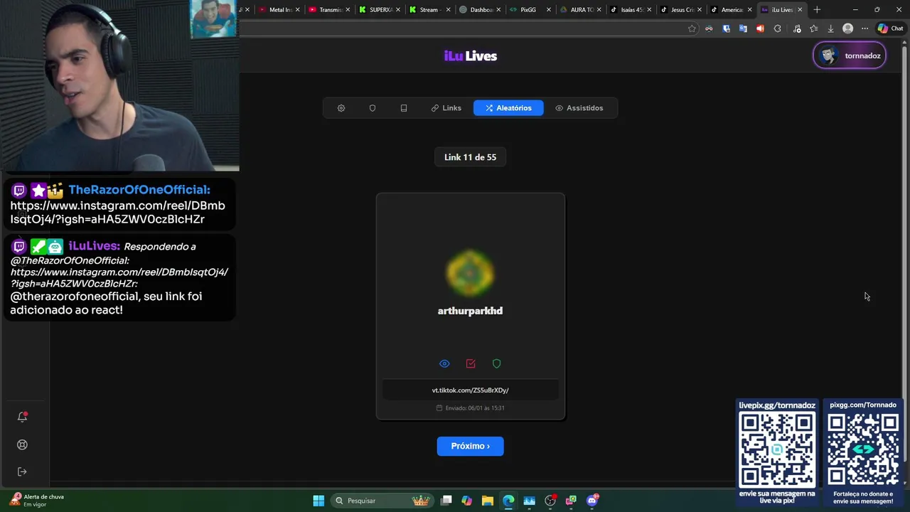910x512 pixels.
Task: Open the browser downloads icon
Action: (x=830, y=28)
